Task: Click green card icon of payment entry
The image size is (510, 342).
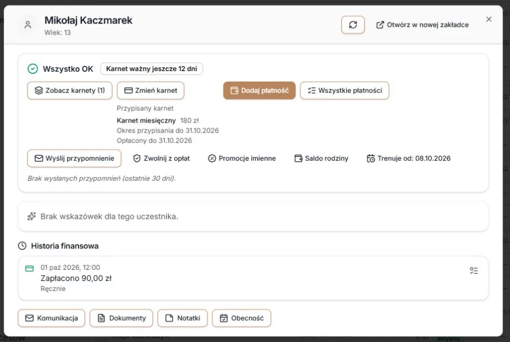Action: point(29,268)
